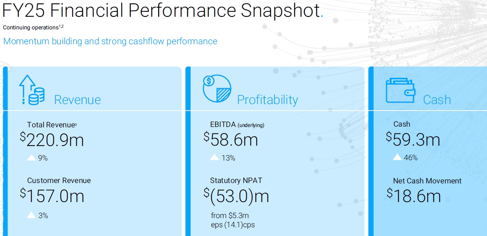487x236 pixels.
Task: Click the up triangle beside 13%
Action: pyautogui.click(x=215, y=157)
